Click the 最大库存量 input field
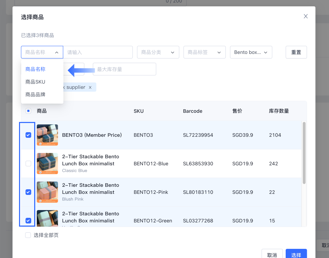The image size is (329, 258). point(124,69)
